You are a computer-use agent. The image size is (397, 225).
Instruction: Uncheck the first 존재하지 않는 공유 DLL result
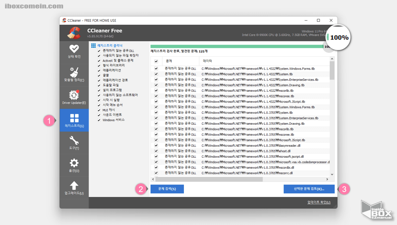pyautogui.click(x=155, y=68)
